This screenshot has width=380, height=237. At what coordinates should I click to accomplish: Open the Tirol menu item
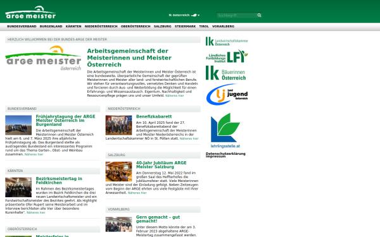pos(204,27)
